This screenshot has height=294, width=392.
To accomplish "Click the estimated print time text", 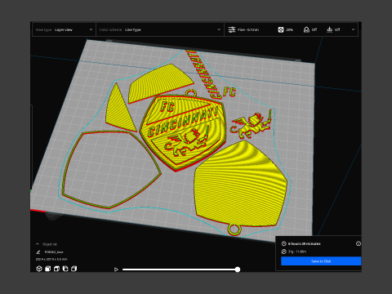I will (x=305, y=243).
